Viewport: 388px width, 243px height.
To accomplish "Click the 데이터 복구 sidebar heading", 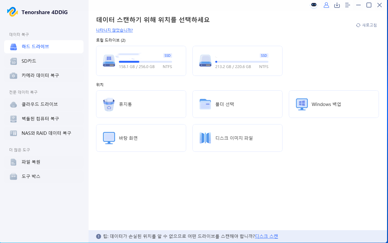I will pyautogui.click(x=19, y=34).
